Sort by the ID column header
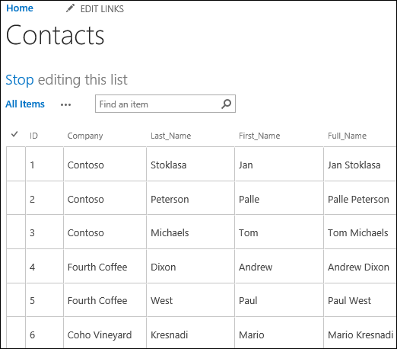Viewport: 397px width, 349px height. (33, 136)
